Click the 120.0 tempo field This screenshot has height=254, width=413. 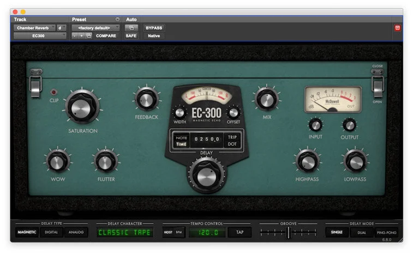pyautogui.click(x=207, y=232)
